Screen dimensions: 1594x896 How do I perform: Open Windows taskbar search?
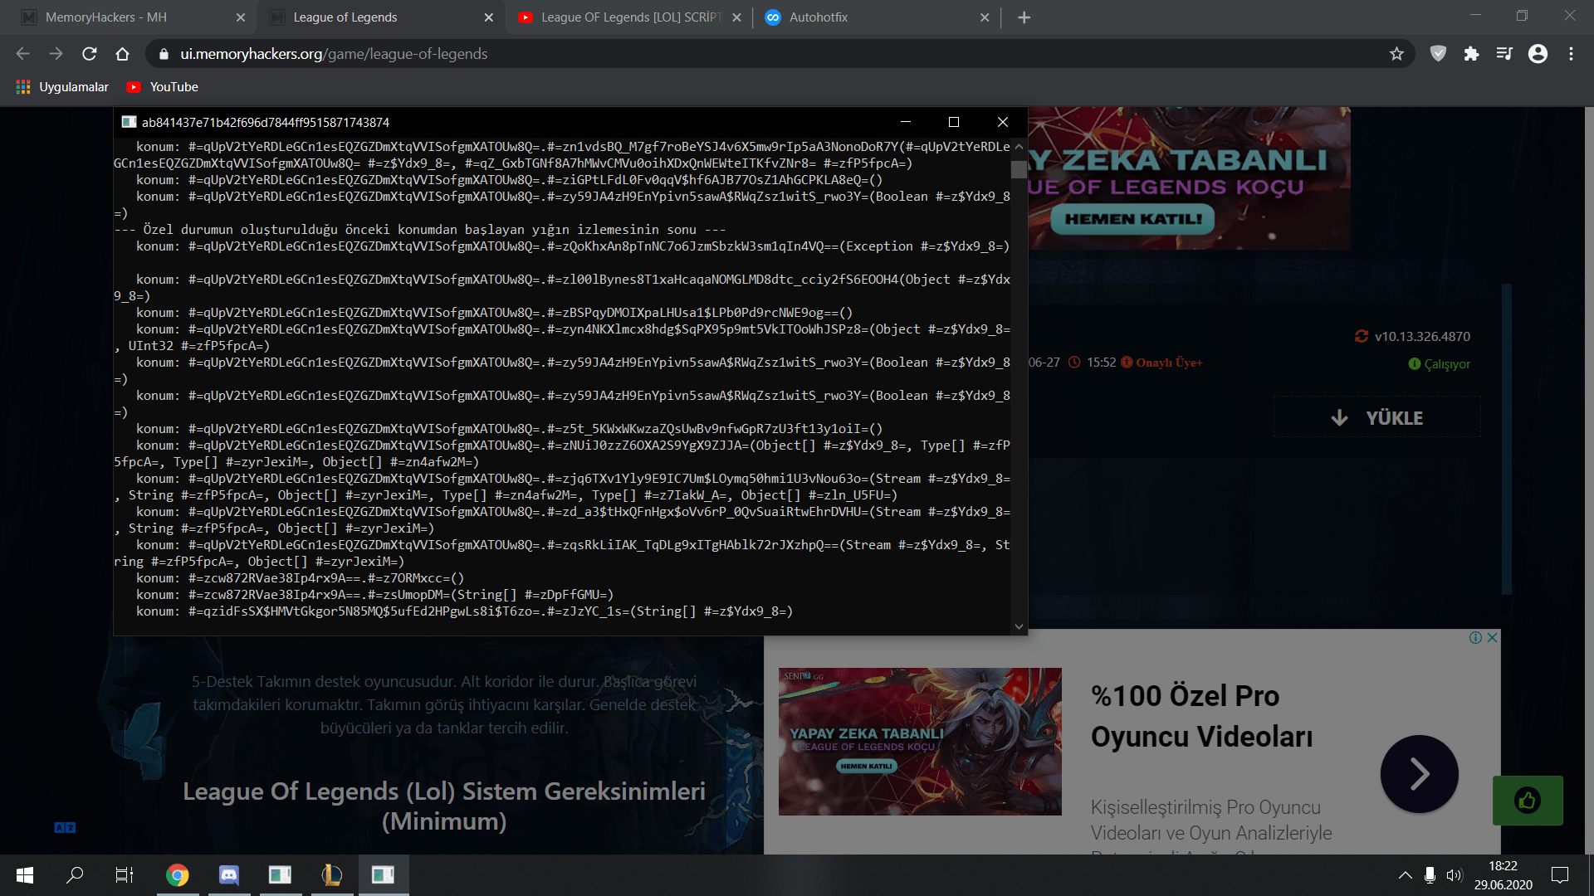pyautogui.click(x=75, y=875)
